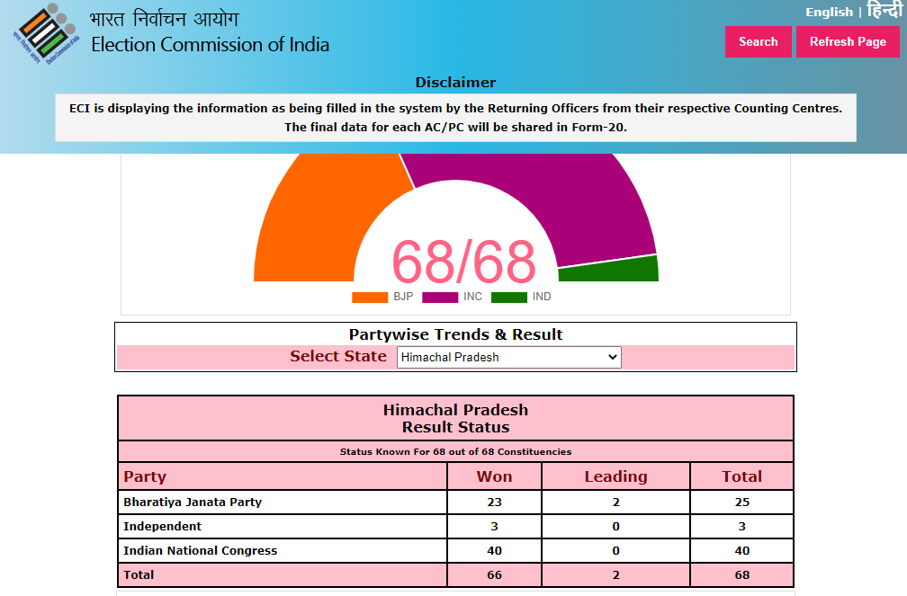Viewport: 907px width, 596px height.
Task: Open the Select State dropdown
Action: (x=509, y=357)
